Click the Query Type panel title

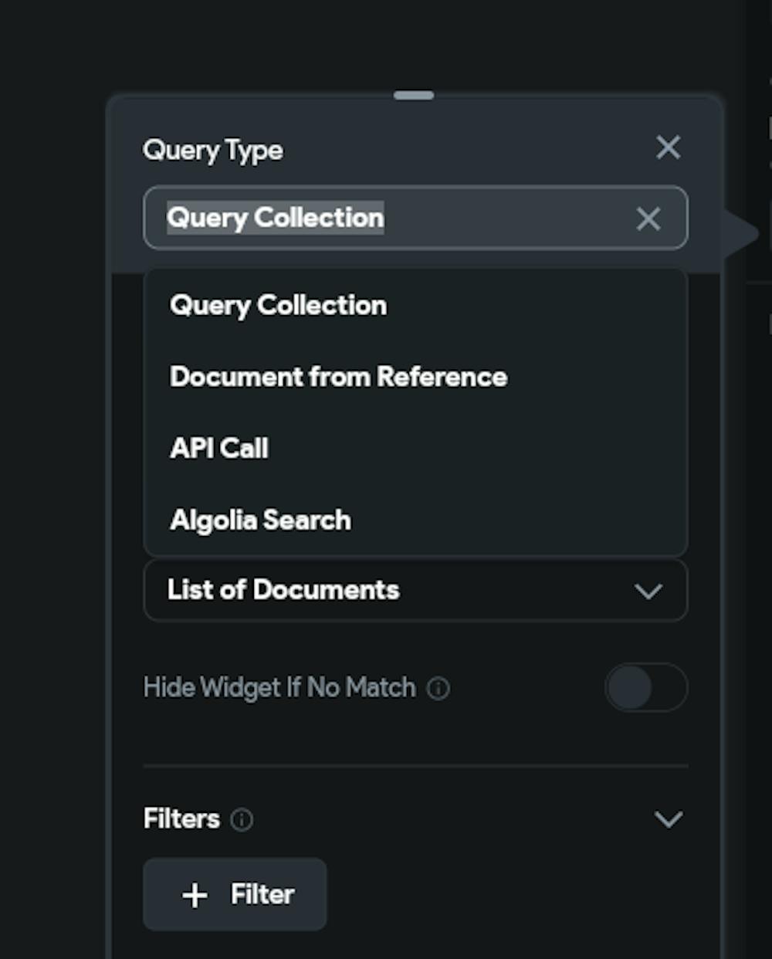pos(213,150)
